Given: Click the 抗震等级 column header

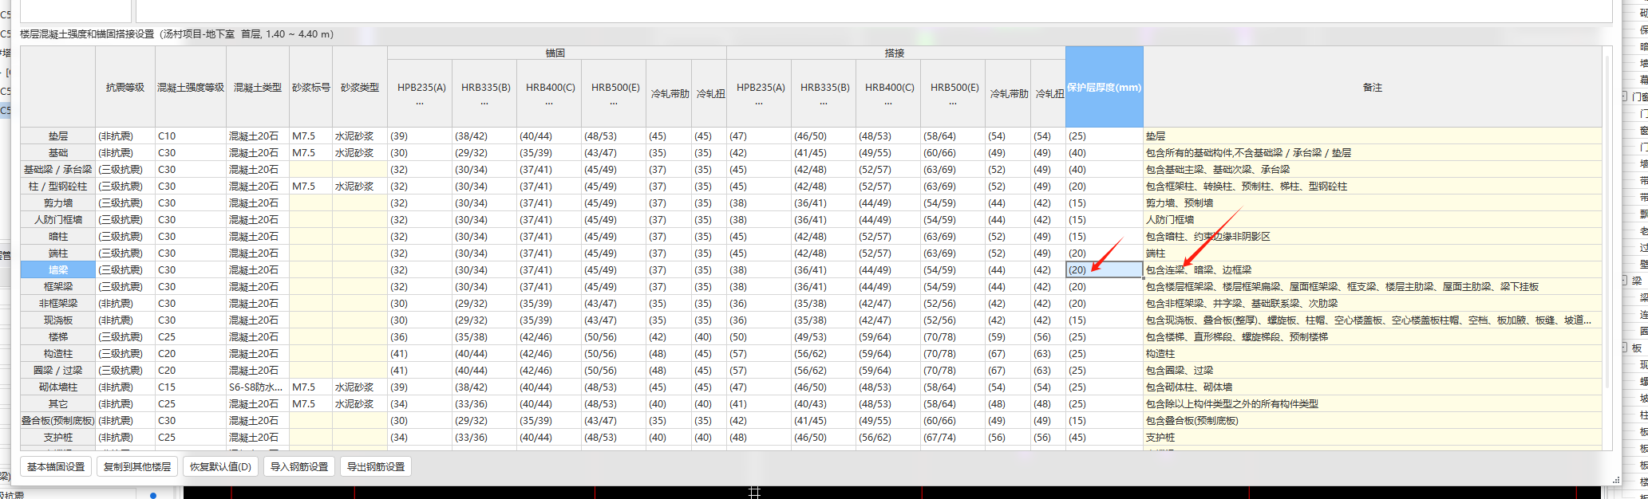Looking at the screenshot, I should coord(125,87).
